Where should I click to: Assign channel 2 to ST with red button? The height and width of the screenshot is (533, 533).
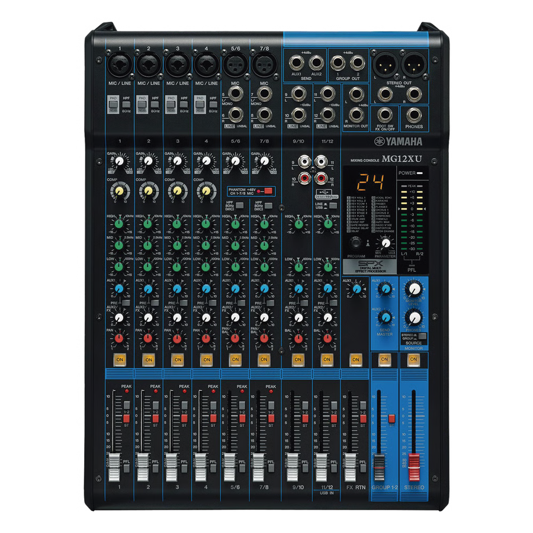pyautogui.click(x=155, y=418)
